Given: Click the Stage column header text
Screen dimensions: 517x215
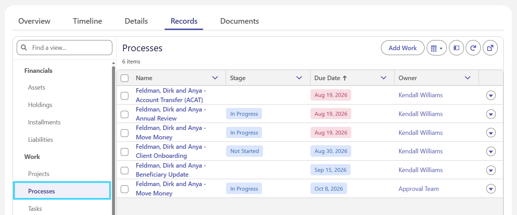Looking at the screenshot, I should tap(238, 78).
